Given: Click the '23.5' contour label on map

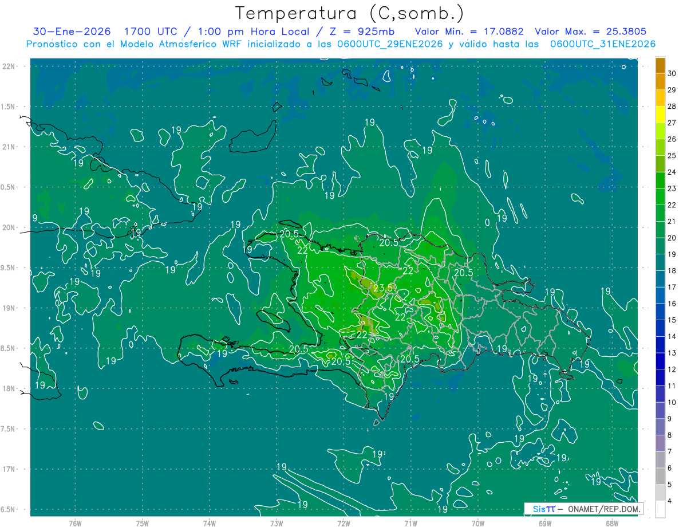Looking at the screenshot, I should pyautogui.click(x=383, y=288).
